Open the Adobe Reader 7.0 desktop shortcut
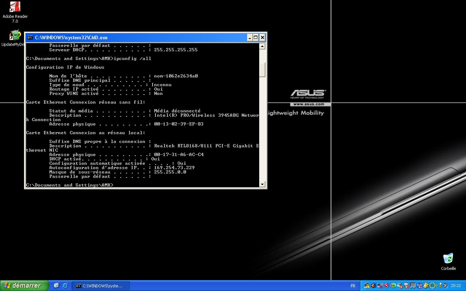 tap(15, 7)
